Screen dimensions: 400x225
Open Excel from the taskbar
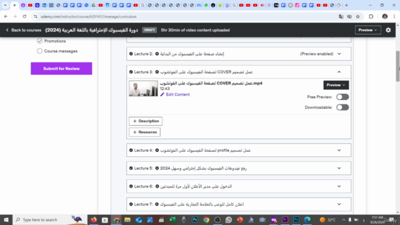pyautogui.click(x=172, y=219)
